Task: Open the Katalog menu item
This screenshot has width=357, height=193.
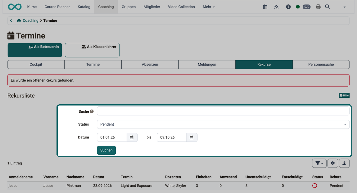Action: [x=84, y=7]
